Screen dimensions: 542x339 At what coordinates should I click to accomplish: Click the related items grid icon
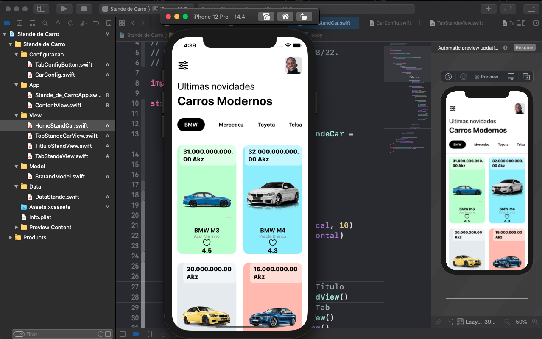click(122, 23)
